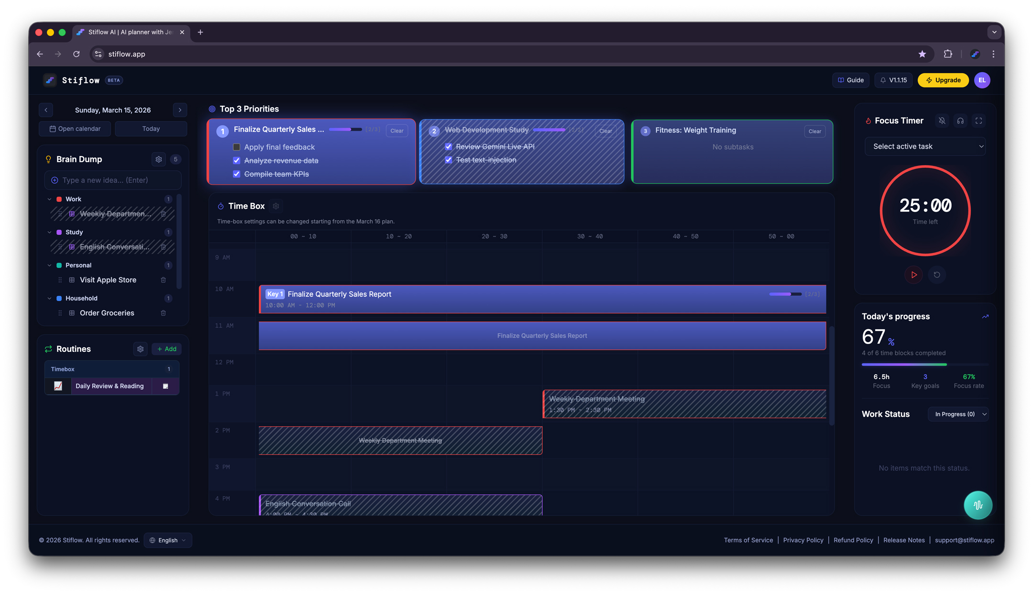Click the Upgrade button
This screenshot has width=1033, height=591.
click(943, 80)
